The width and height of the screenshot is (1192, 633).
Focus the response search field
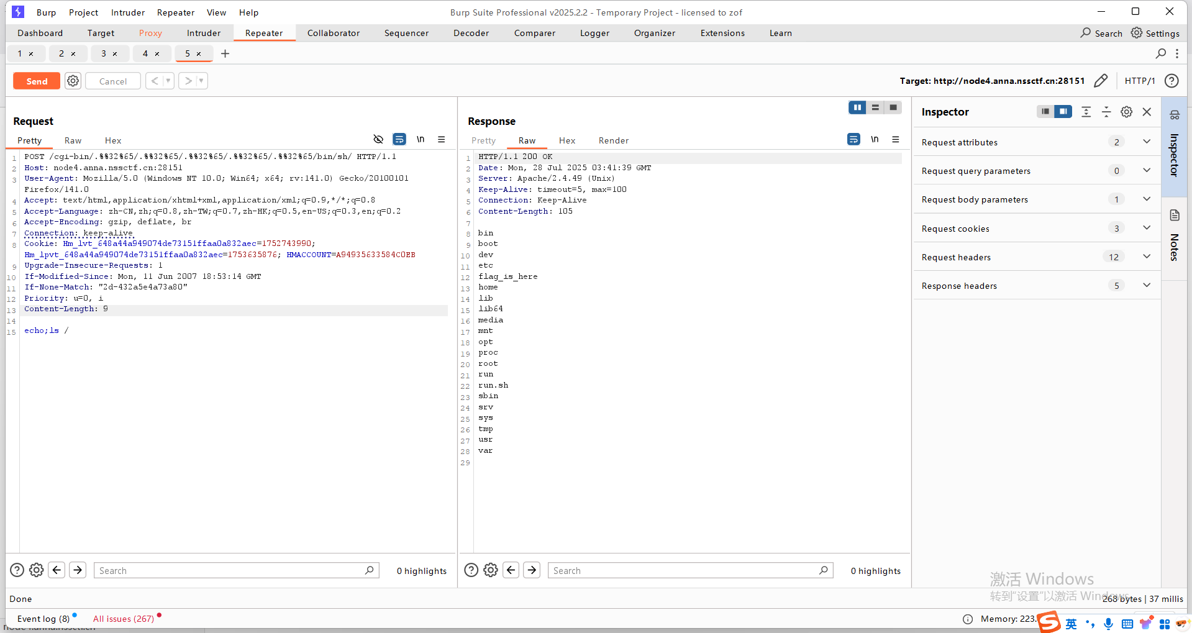pos(690,570)
